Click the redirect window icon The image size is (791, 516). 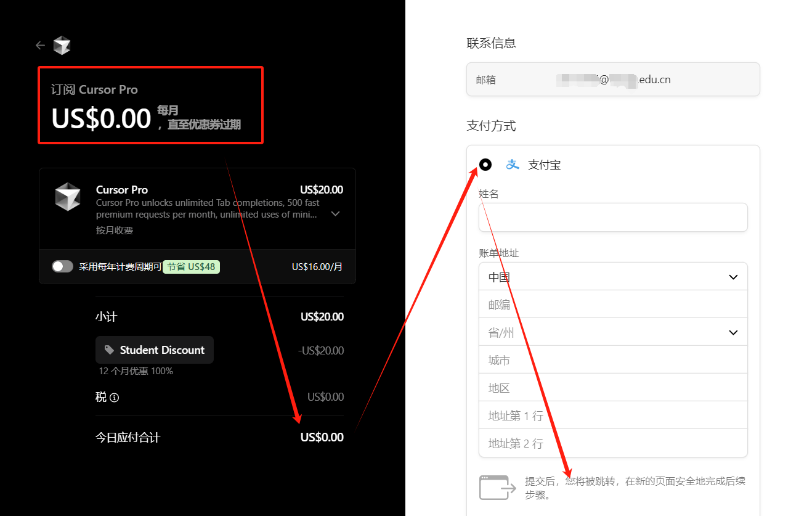pyautogui.click(x=497, y=487)
